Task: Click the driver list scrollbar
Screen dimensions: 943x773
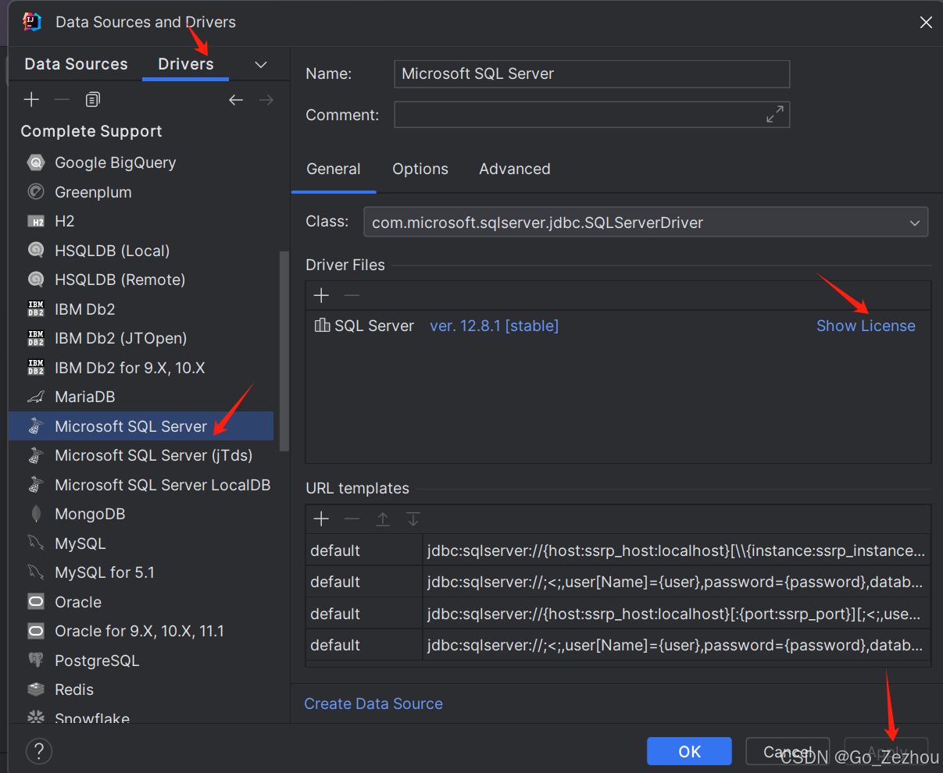Action: (284, 351)
